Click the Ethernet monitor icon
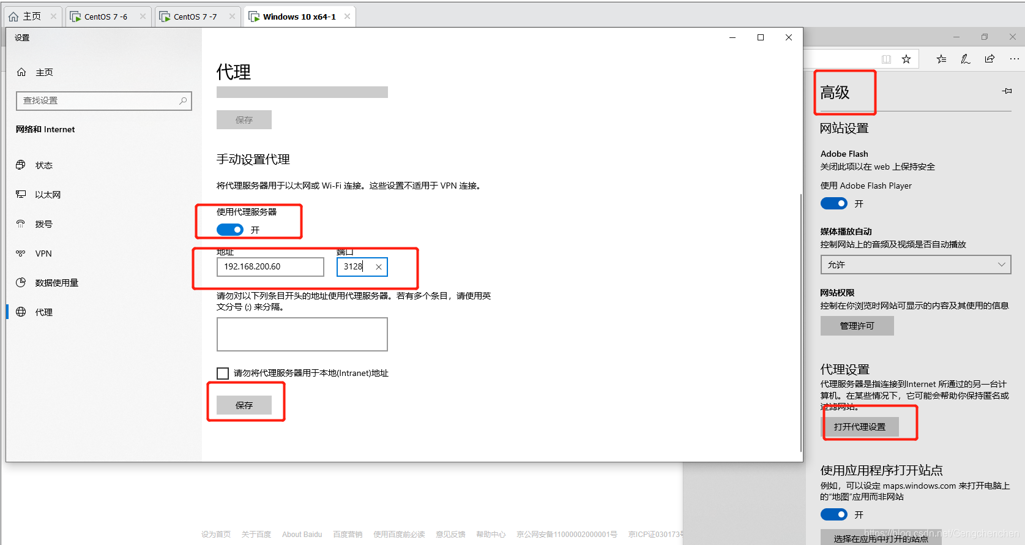The height and width of the screenshot is (545, 1025). (21, 194)
